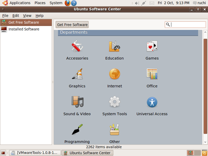Click the network connection icon
This screenshot has height=156, width=208.
144,3
